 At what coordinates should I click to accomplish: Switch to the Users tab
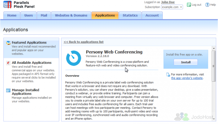[29, 15]
